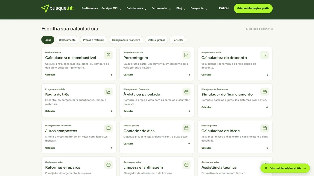
Task: Click the chart icon on the Regra de três card
Action: (108, 92)
